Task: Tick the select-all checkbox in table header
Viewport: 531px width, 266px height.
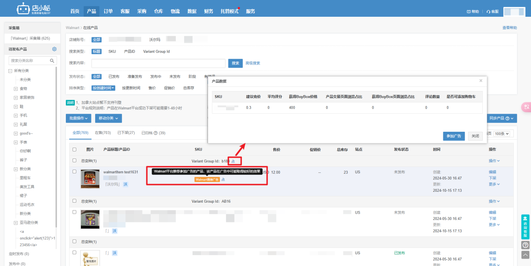Action: pyautogui.click(x=75, y=149)
